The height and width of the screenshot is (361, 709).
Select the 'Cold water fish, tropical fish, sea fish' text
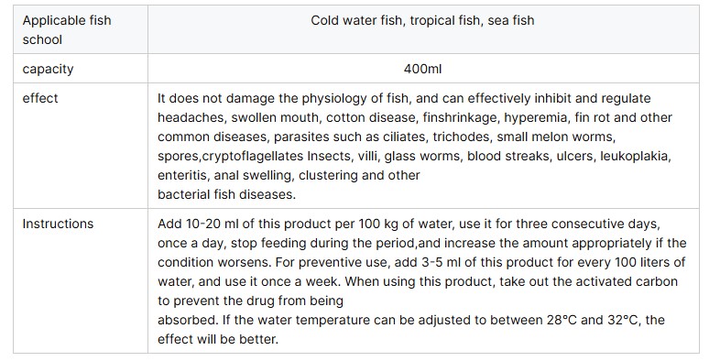click(422, 20)
